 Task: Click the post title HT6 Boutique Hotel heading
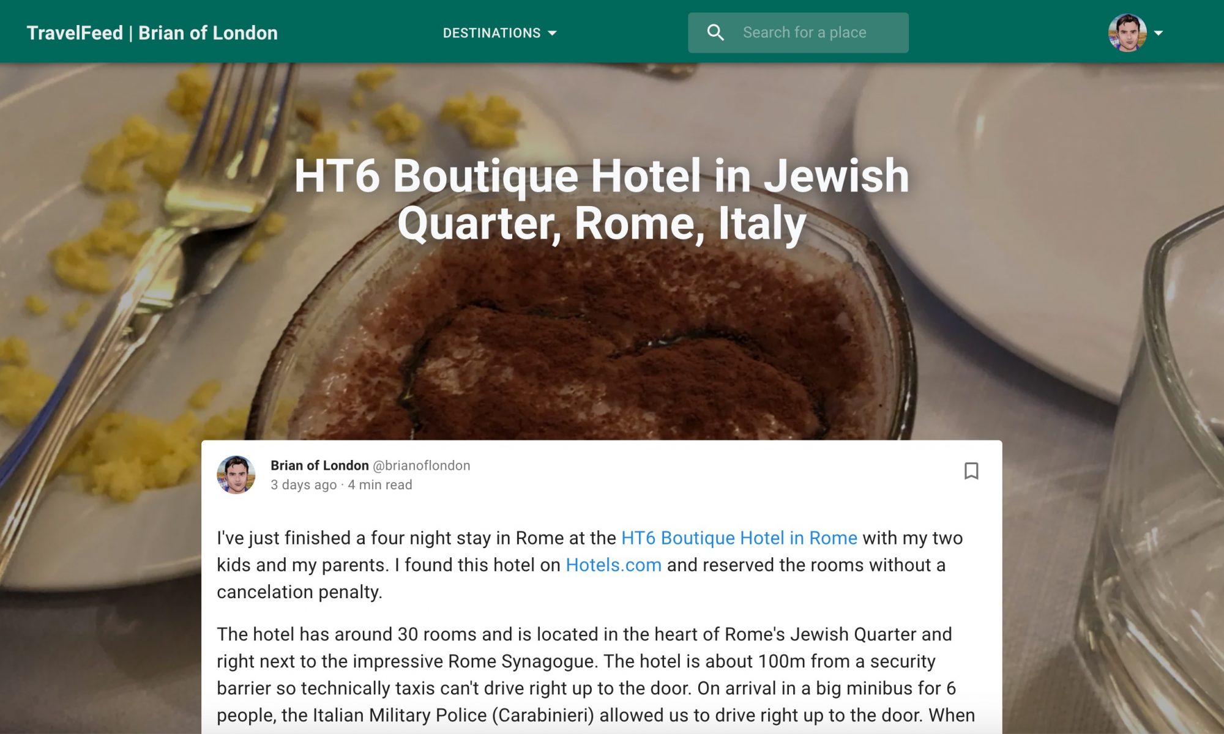click(602, 199)
